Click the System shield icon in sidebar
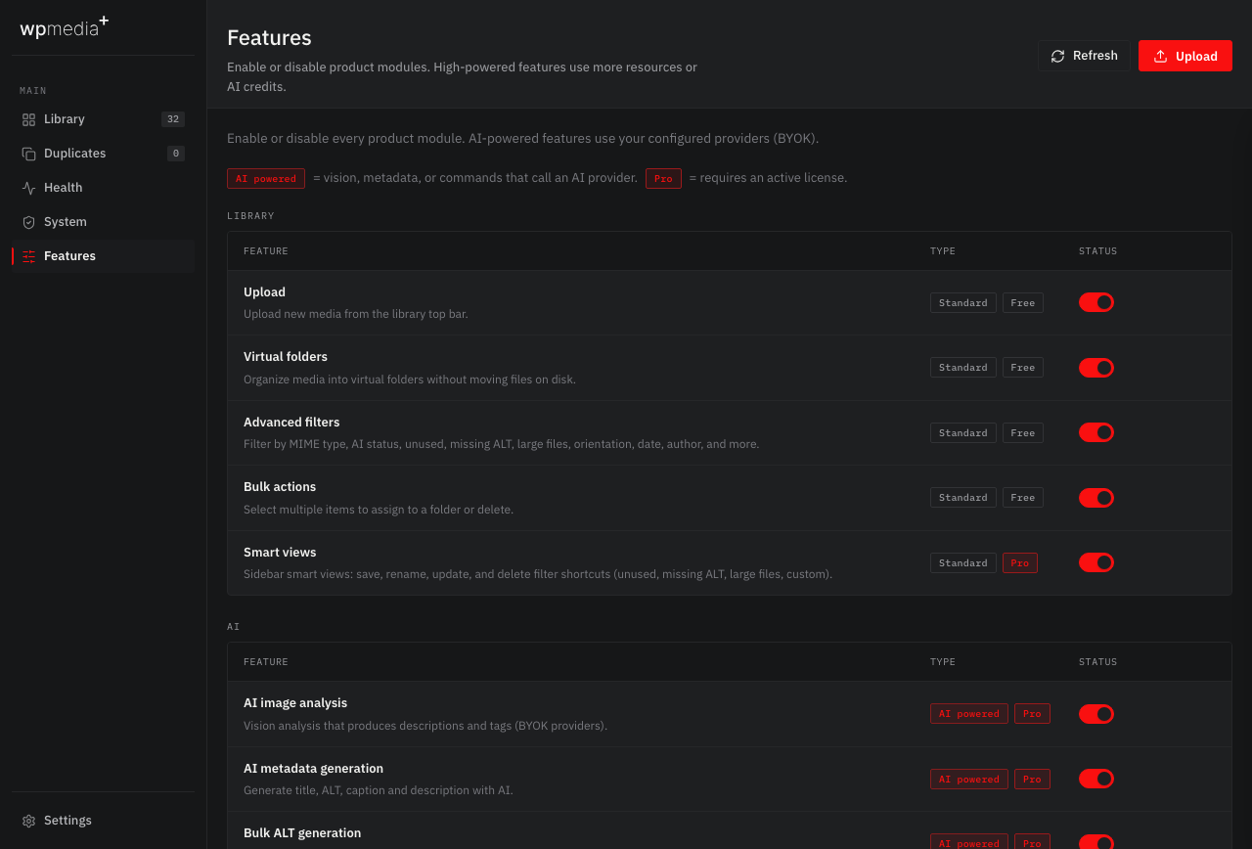 28,222
